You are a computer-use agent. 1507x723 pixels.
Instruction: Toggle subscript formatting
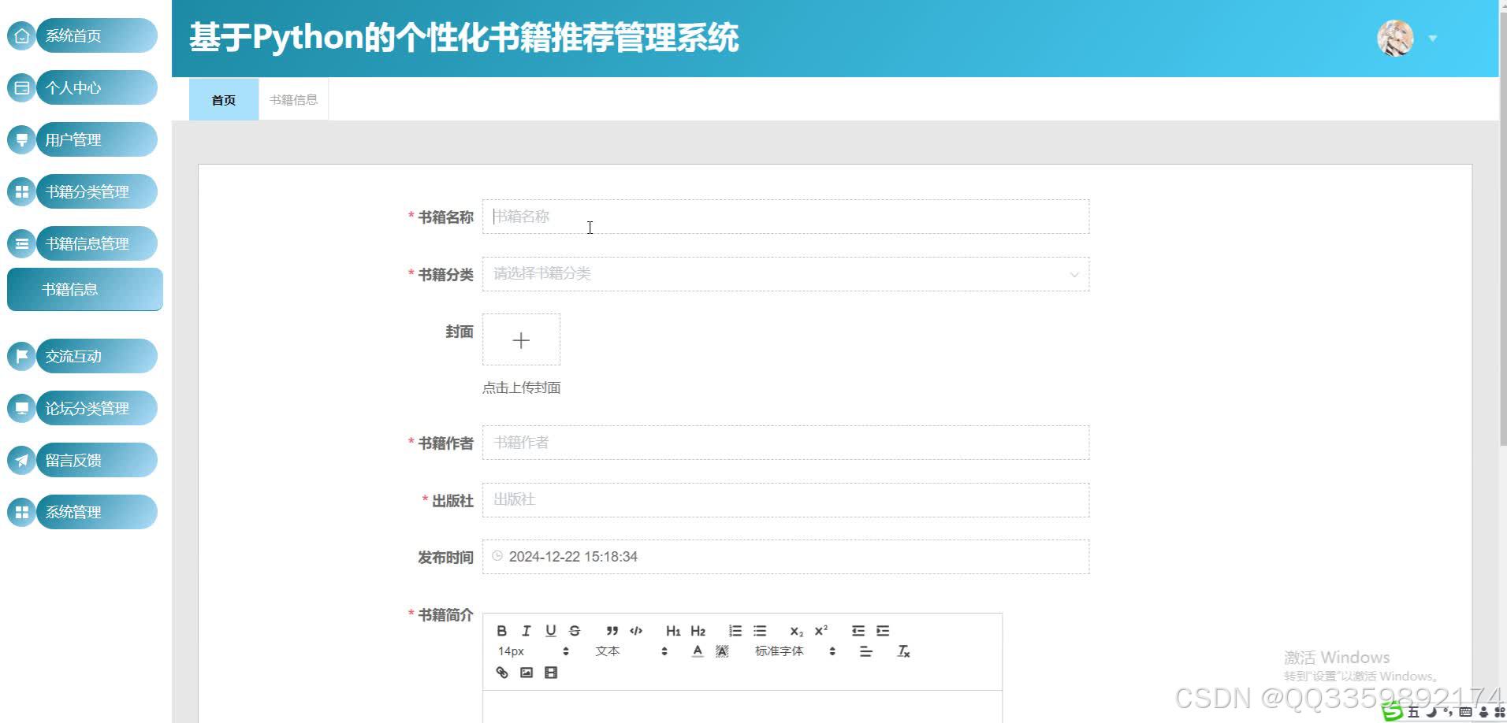click(796, 630)
